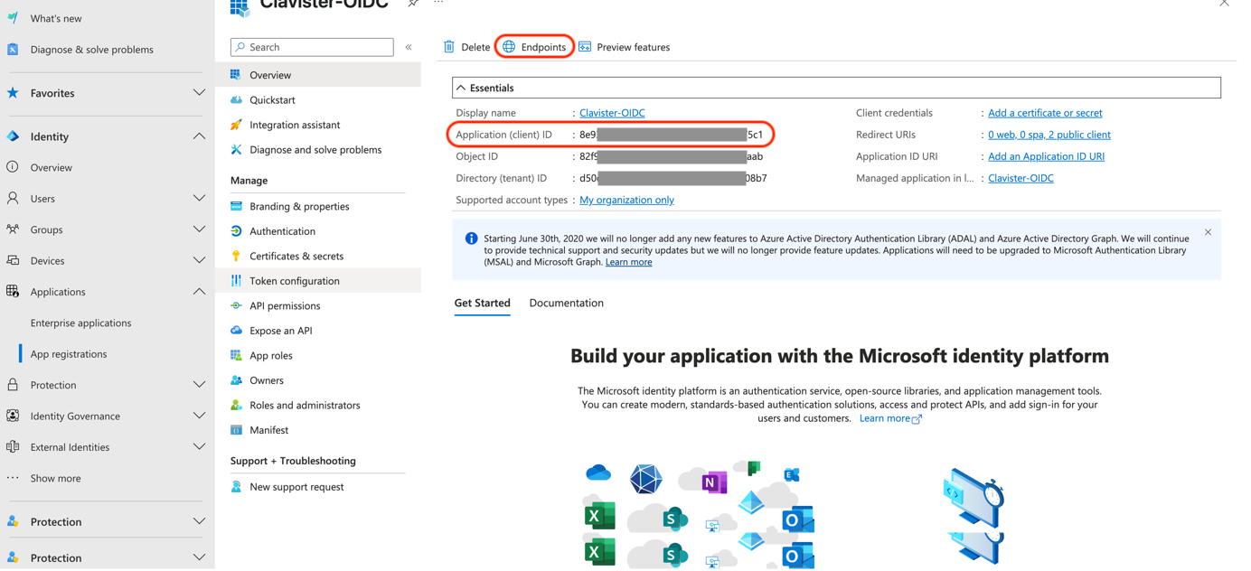The height and width of the screenshot is (571, 1251).
Task: Click the Identity Governance icon
Action: click(x=13, y=416)
